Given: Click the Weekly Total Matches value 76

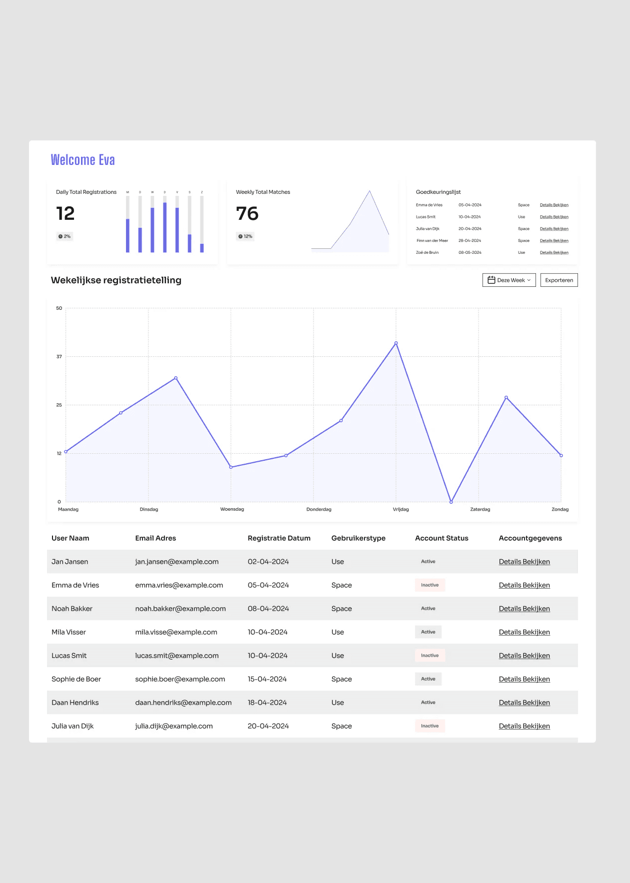Looking at the screenshot, I should point(247,214).
